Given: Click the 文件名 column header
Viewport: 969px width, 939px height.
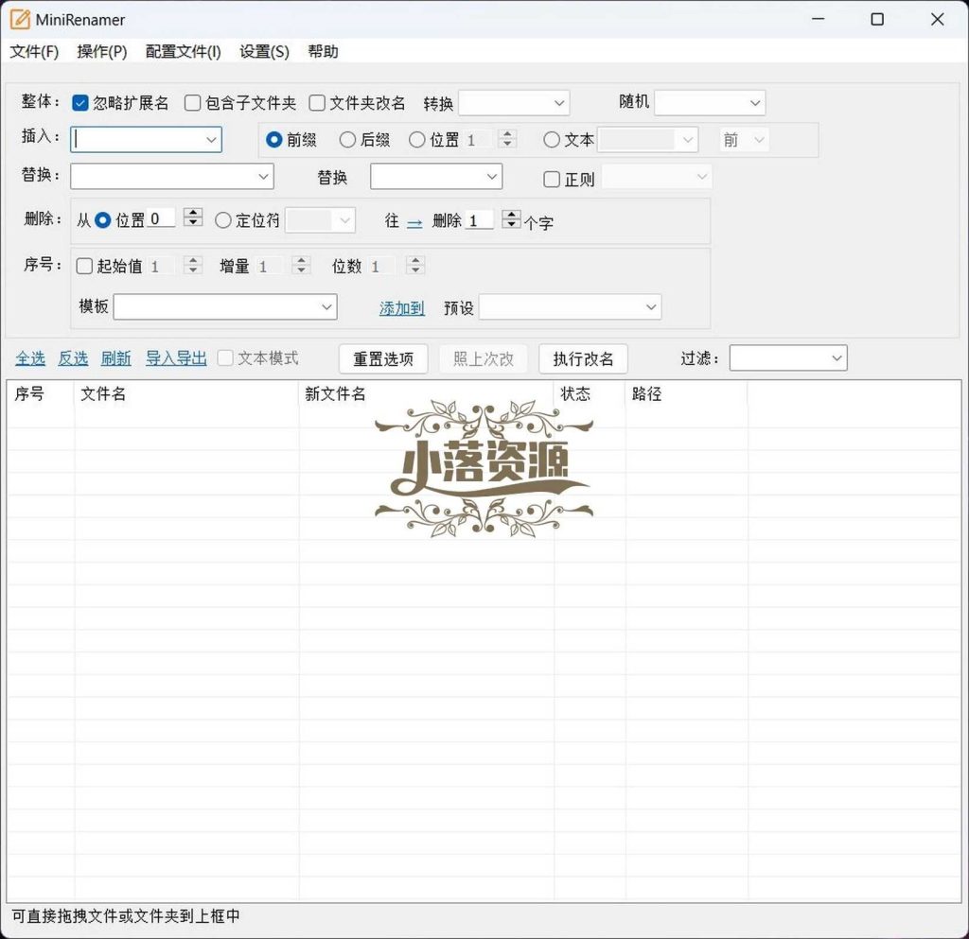Looking at the screenshot, I should tap(186, 394).
